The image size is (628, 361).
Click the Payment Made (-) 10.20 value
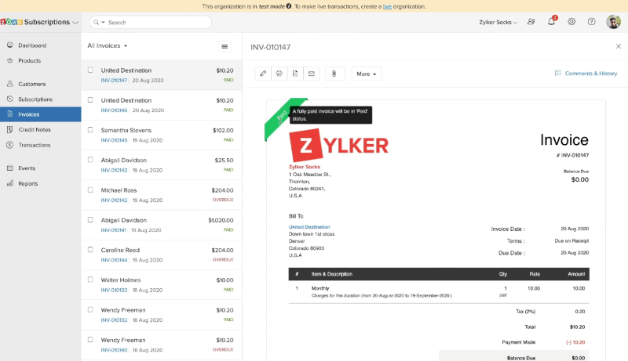coord(575,342)
